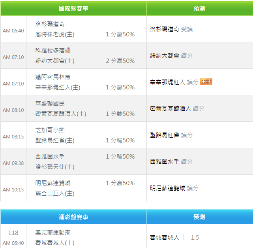
Task: Select team 洛杉磯道奇 in the AM 06:40 game
Action: 50,24
